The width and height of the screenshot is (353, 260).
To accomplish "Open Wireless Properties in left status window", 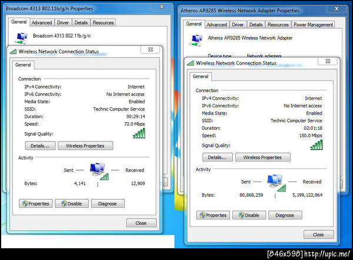I will pos(85,146).
